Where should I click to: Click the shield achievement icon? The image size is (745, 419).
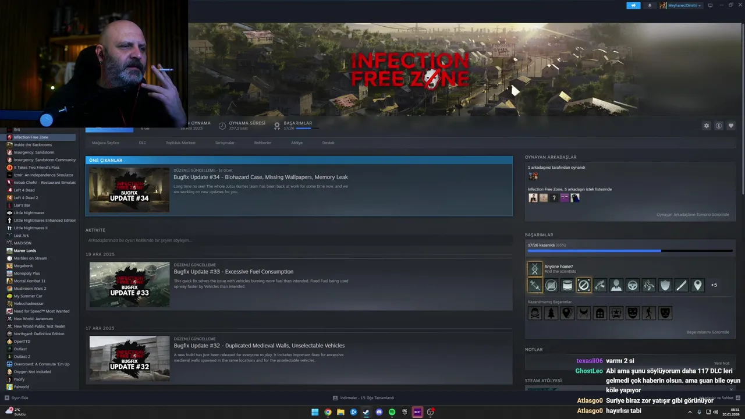[665, 285]
